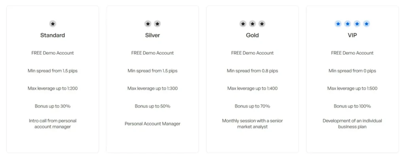Choose the Gold account heading
This screenshot has width=405, height=159.
tap(252, 35)
